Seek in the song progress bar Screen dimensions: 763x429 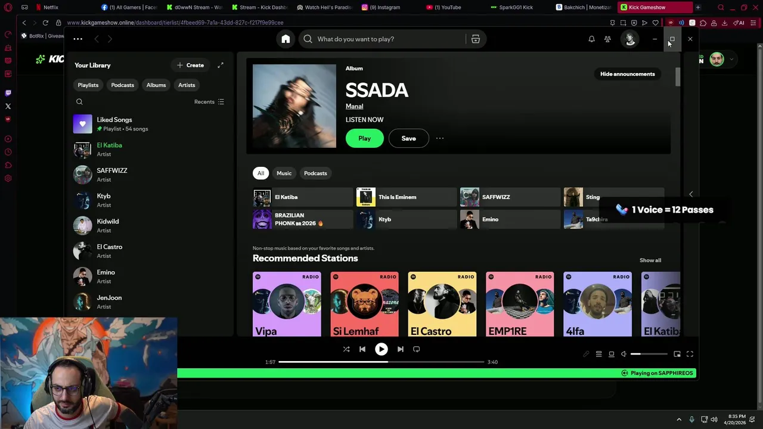[x=381, y=362]
